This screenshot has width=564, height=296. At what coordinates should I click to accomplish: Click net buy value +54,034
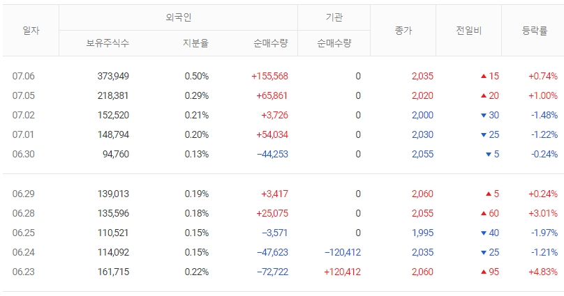(x=272, y=134)
